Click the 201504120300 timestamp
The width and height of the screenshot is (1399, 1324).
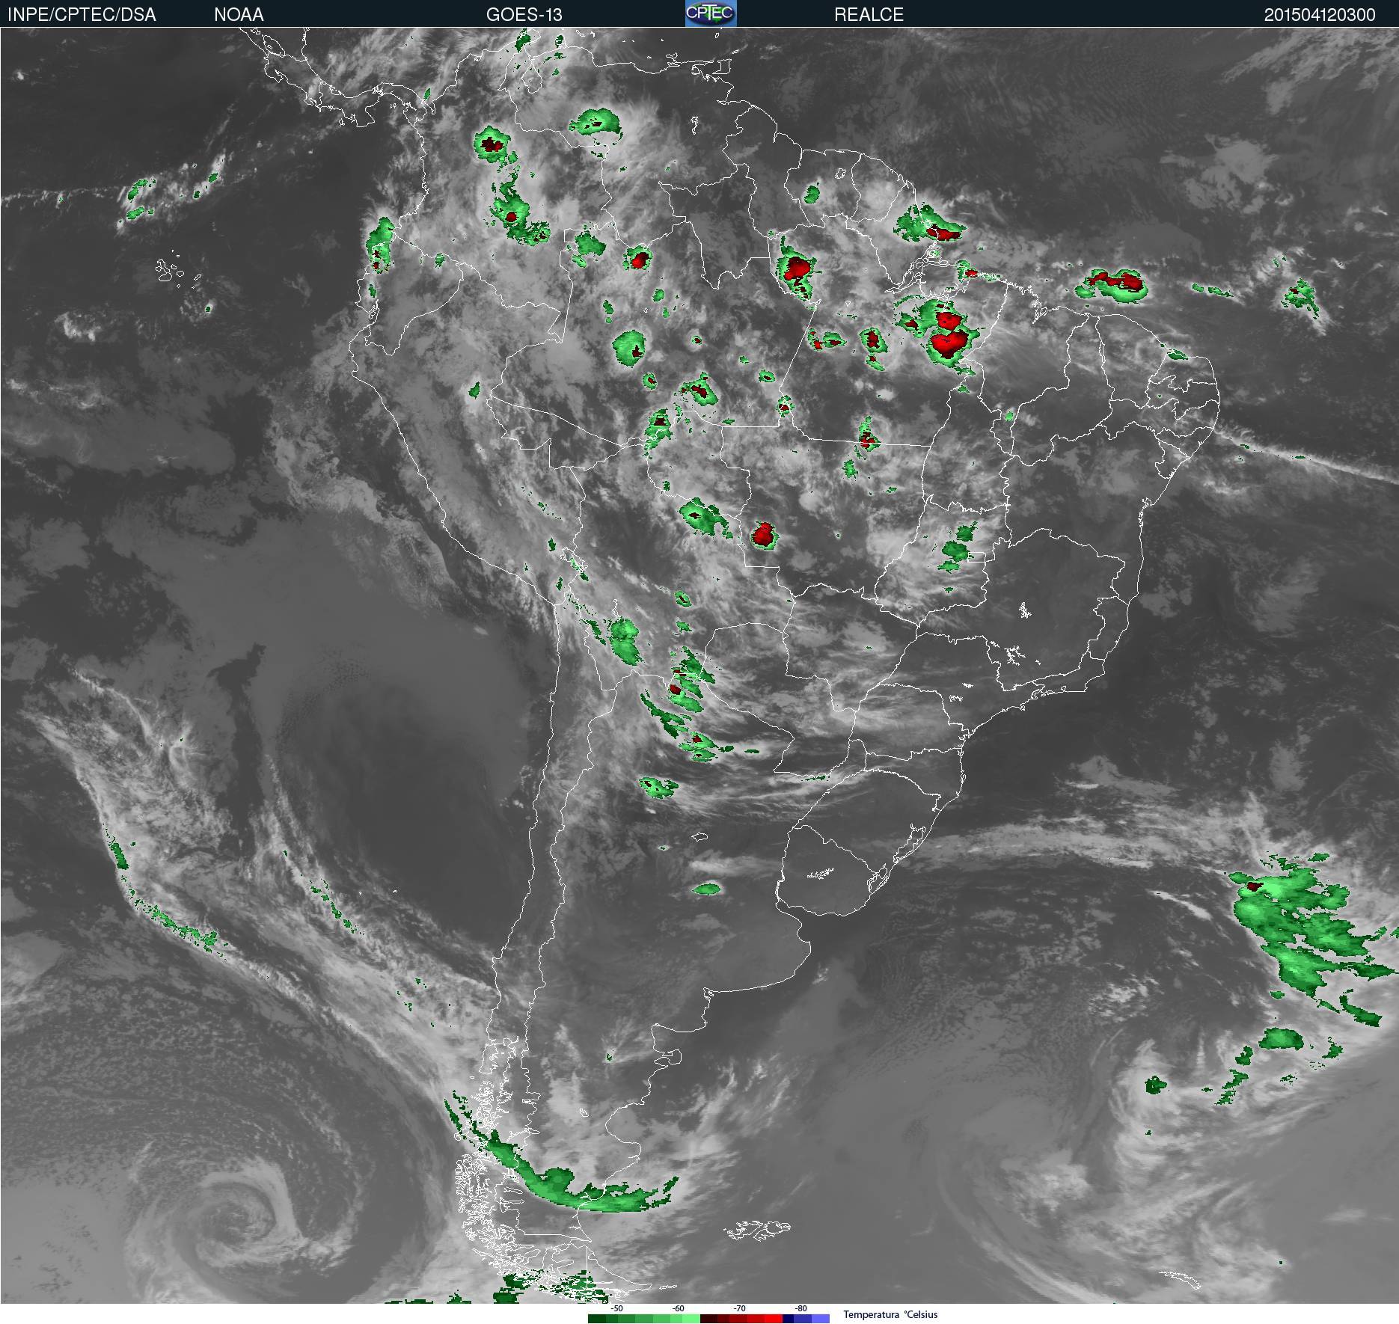[x=1320, y=14]
